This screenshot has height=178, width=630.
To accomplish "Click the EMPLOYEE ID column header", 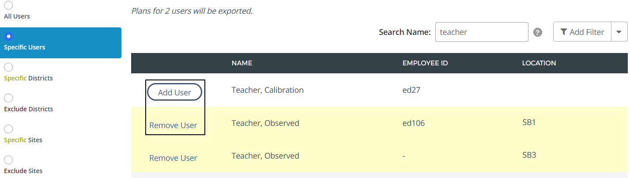I will click(x=425, y=63).
